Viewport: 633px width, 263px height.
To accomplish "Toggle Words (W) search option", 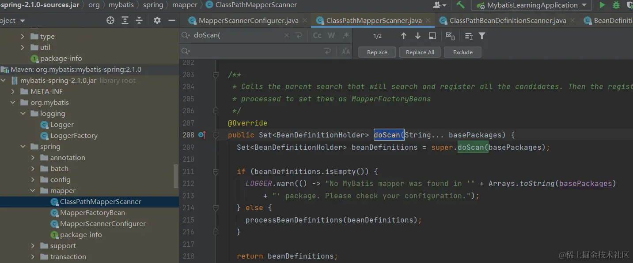I will [x=331, y=35].
